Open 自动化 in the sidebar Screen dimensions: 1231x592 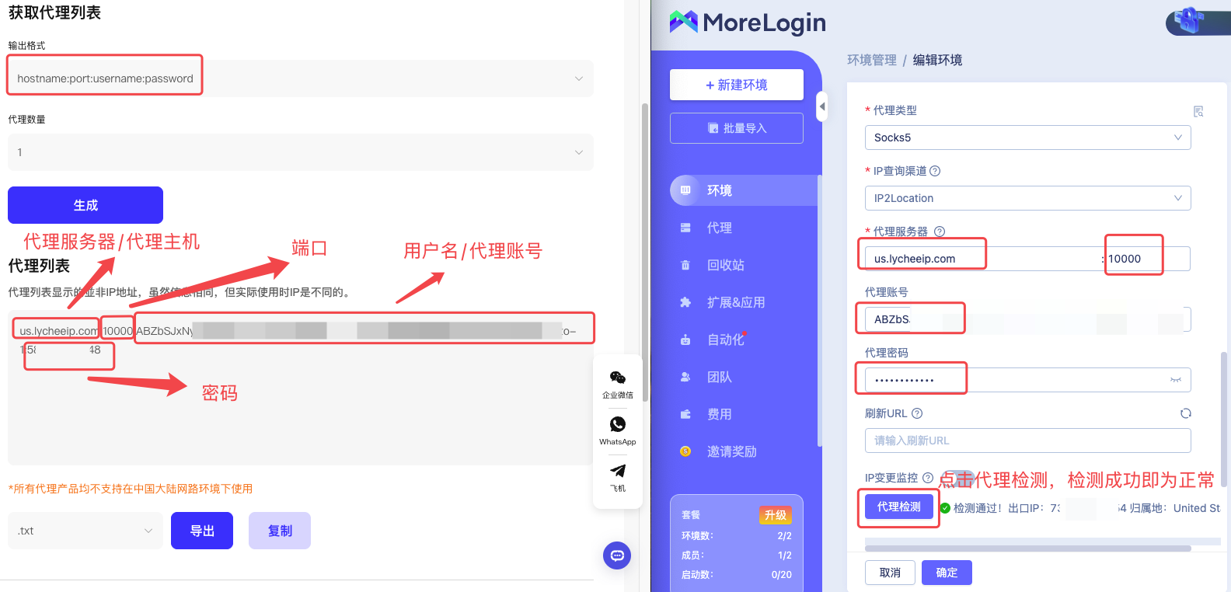(x=743, y=340)
